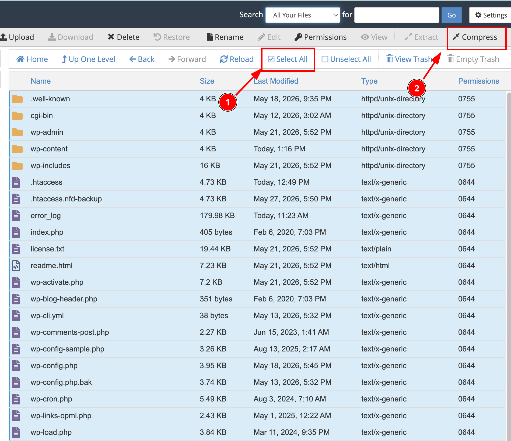This screenshot has width=511, height=441.
Task: Click the search text field
Action: point(397,15)
